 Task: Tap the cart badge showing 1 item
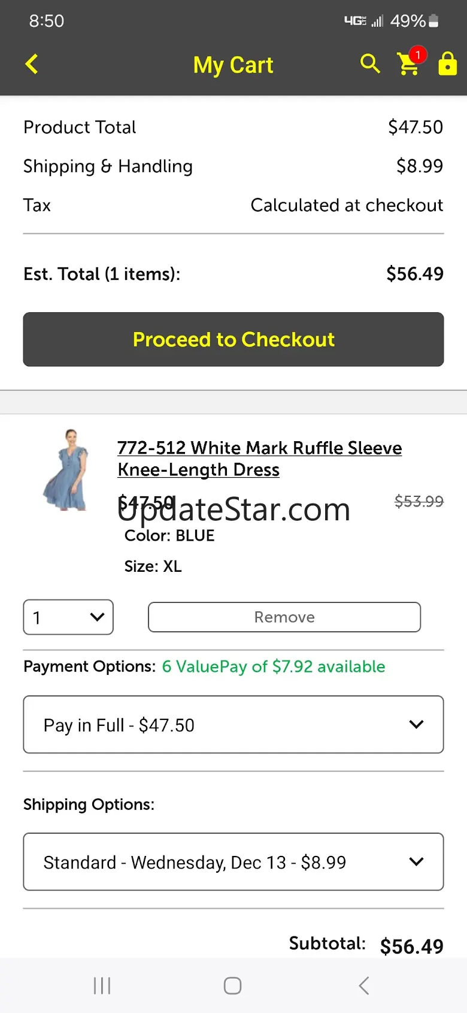click(418, 55)
